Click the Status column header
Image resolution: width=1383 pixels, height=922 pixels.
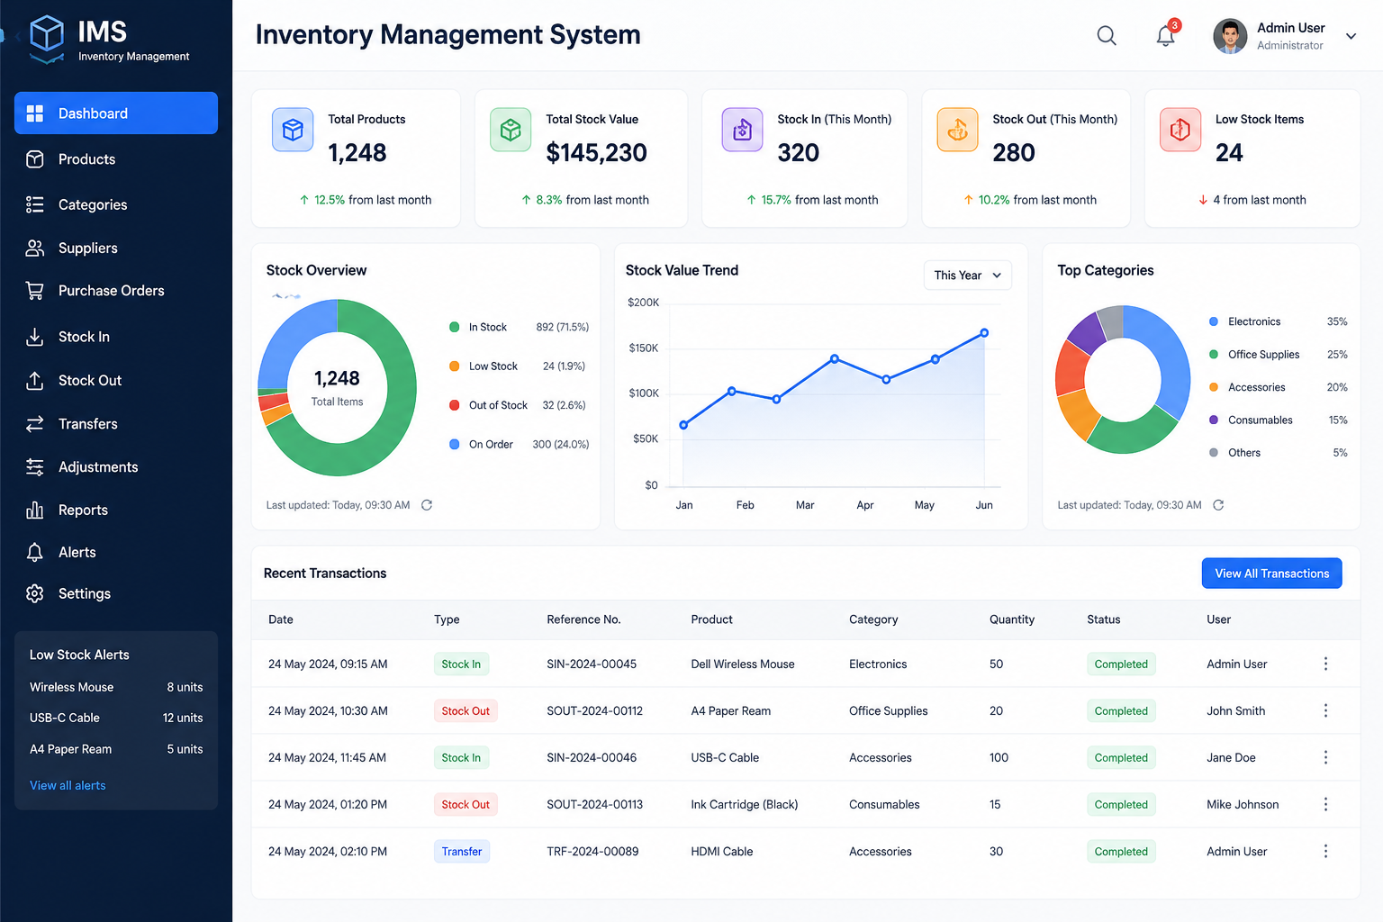[1104, 619]
